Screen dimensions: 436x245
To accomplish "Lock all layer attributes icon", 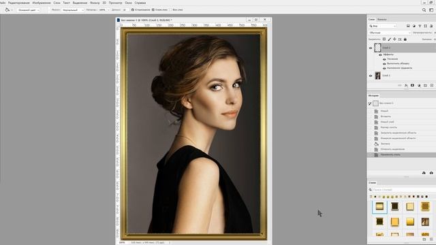I will (x=405, y=39).
